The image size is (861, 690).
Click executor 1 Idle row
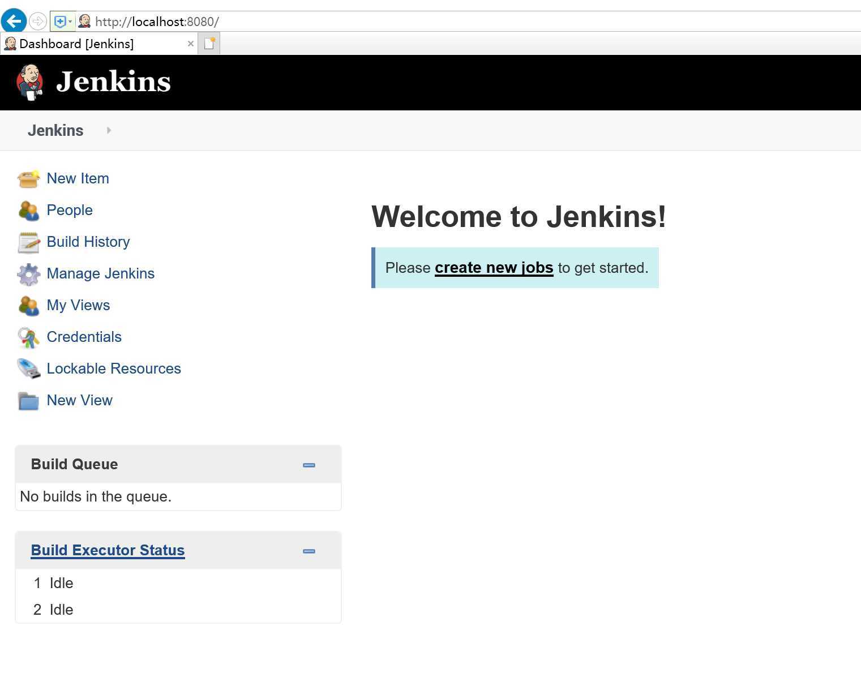[x=178, y=583]
